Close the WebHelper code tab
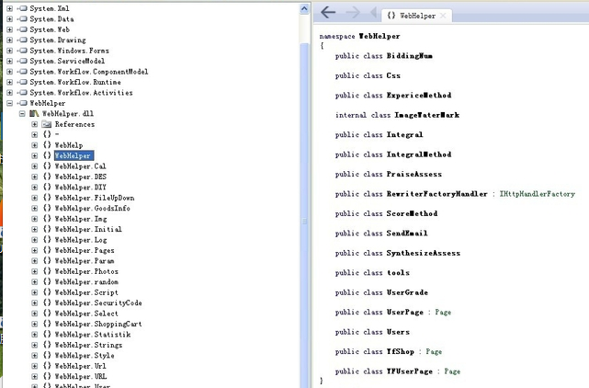589x388 pixels. (444, 16)
